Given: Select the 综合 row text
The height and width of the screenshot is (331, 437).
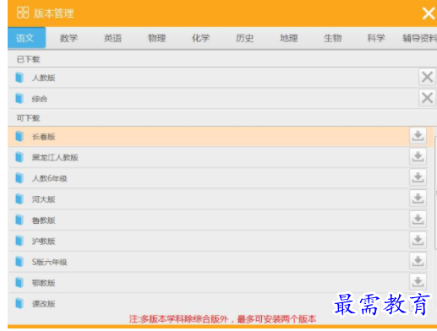Looking at the screenshot, I should click(40, 99).
